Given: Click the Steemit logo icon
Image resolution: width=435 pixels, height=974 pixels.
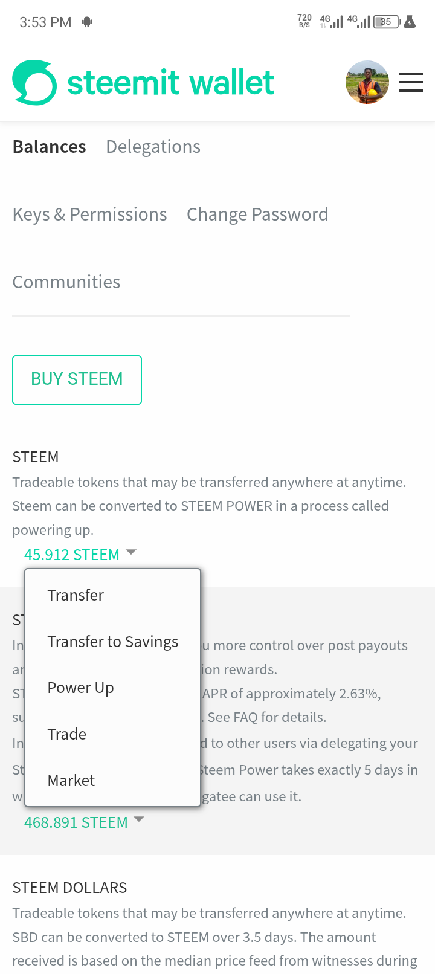Looking at the screenshot, I should coord(34,83).
